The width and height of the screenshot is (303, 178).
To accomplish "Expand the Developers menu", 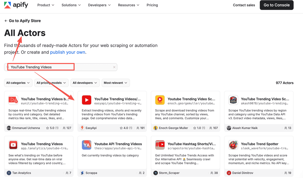I will (x=99, y=5).
